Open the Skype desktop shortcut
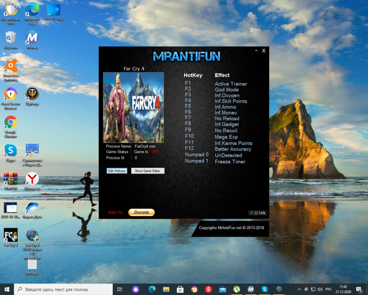 [11, 153]
